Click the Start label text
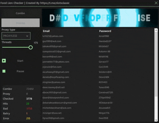Image resolution: width=159 pixels, height=123 pixels. [20, 61]
